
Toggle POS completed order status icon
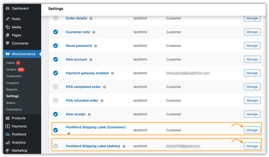(x=55, y=87)
